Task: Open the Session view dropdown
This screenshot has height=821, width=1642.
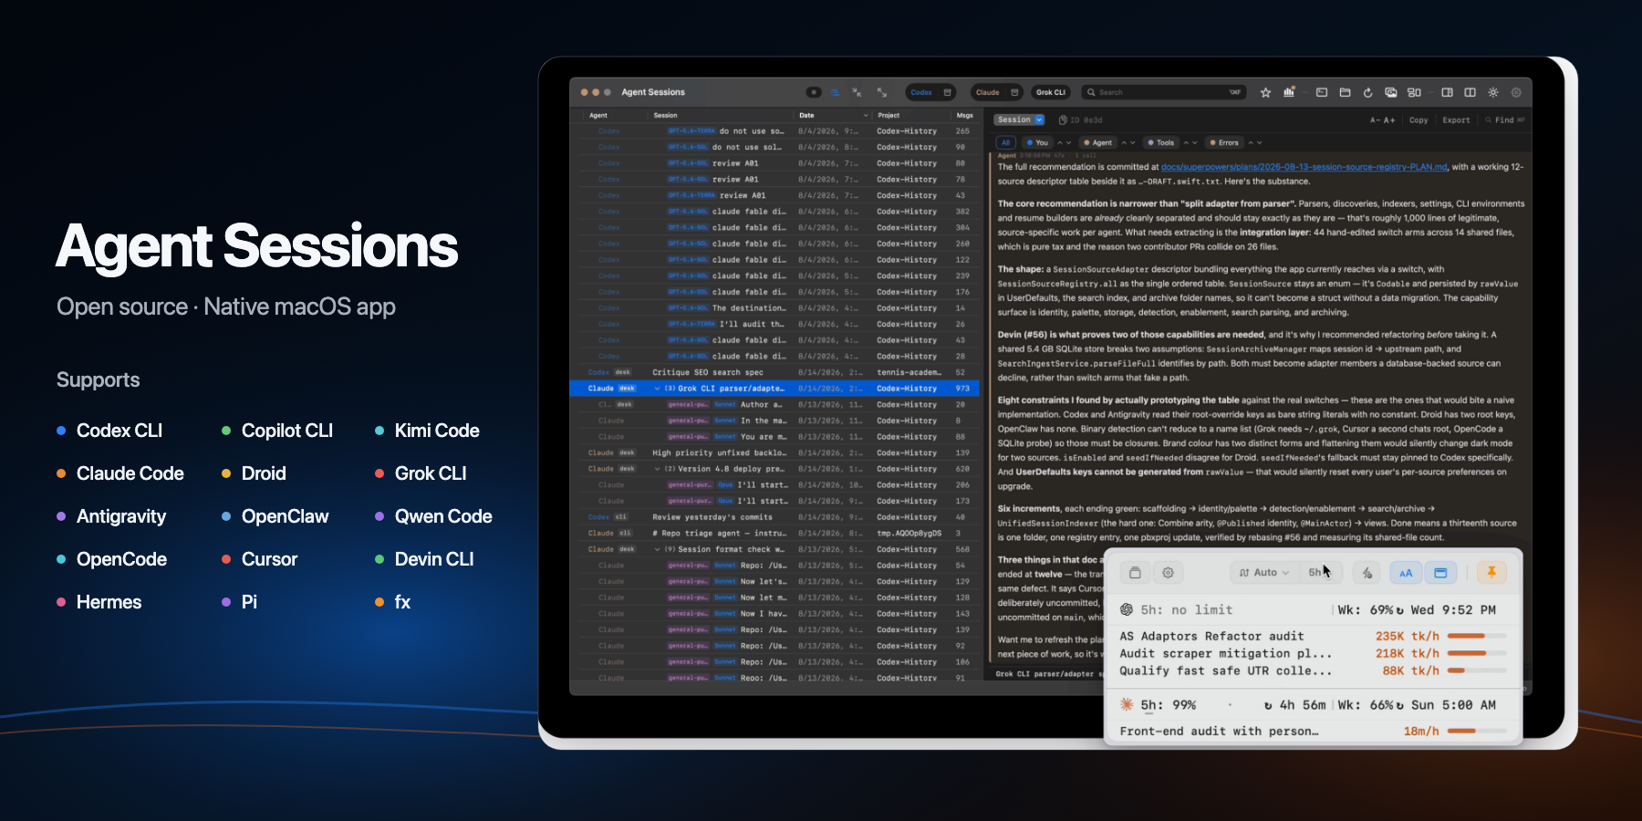Action: tap(1019, 120)
